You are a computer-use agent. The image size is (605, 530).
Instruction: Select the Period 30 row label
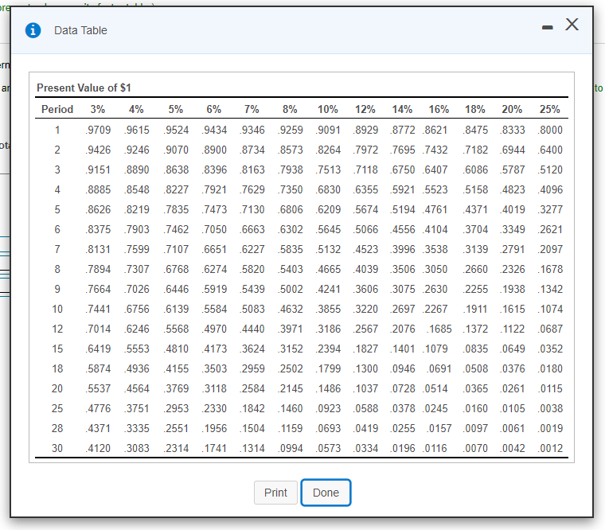coord(57,449)
